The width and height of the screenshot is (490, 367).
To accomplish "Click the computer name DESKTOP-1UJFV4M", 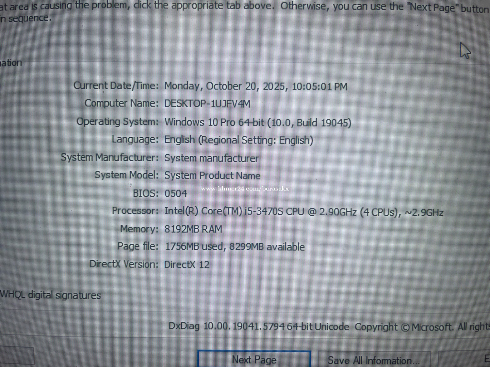I will pyautogui.click(x=207, y=104).
